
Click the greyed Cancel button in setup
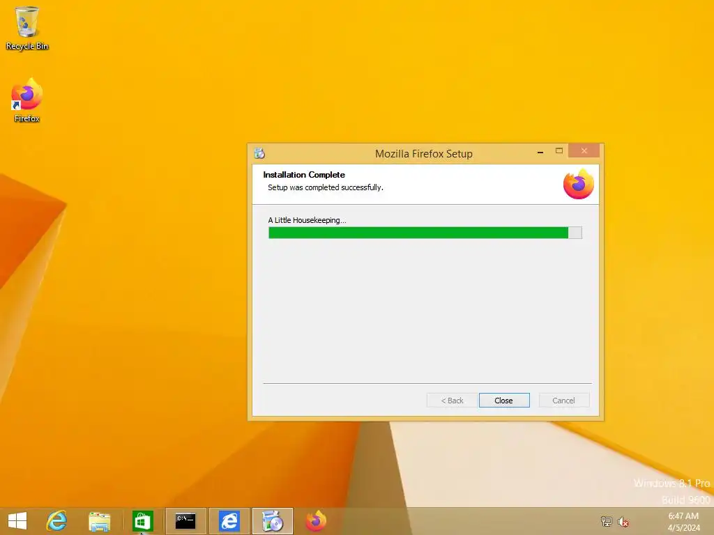click(x=563, y=401)
